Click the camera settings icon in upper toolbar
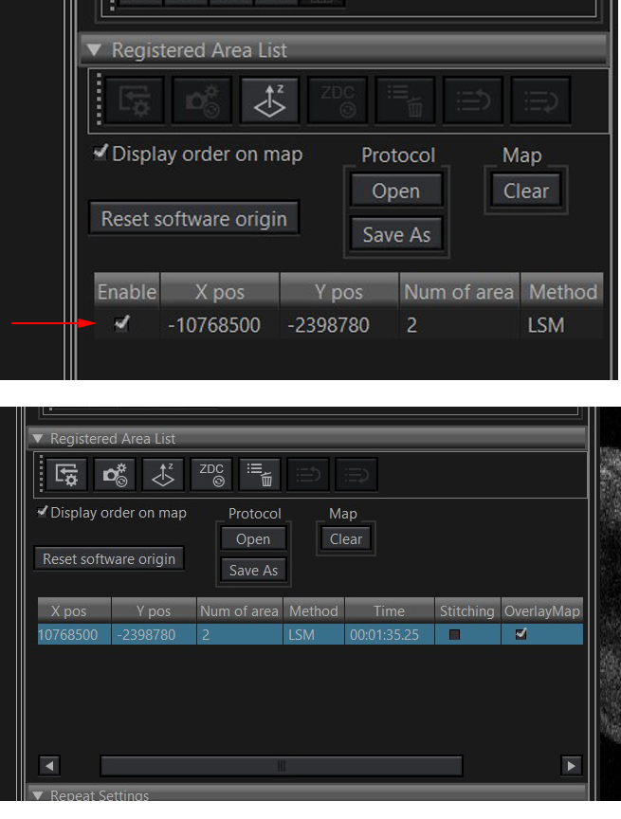 point(202,100)
